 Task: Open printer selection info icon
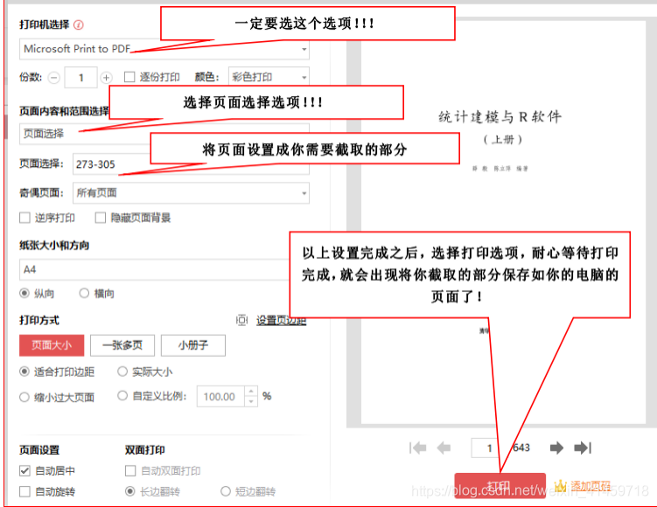tap(79, 24)
